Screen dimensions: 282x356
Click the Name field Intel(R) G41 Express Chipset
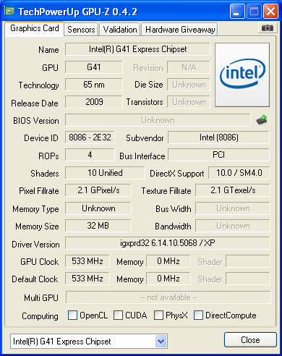(x=137, y=49)
